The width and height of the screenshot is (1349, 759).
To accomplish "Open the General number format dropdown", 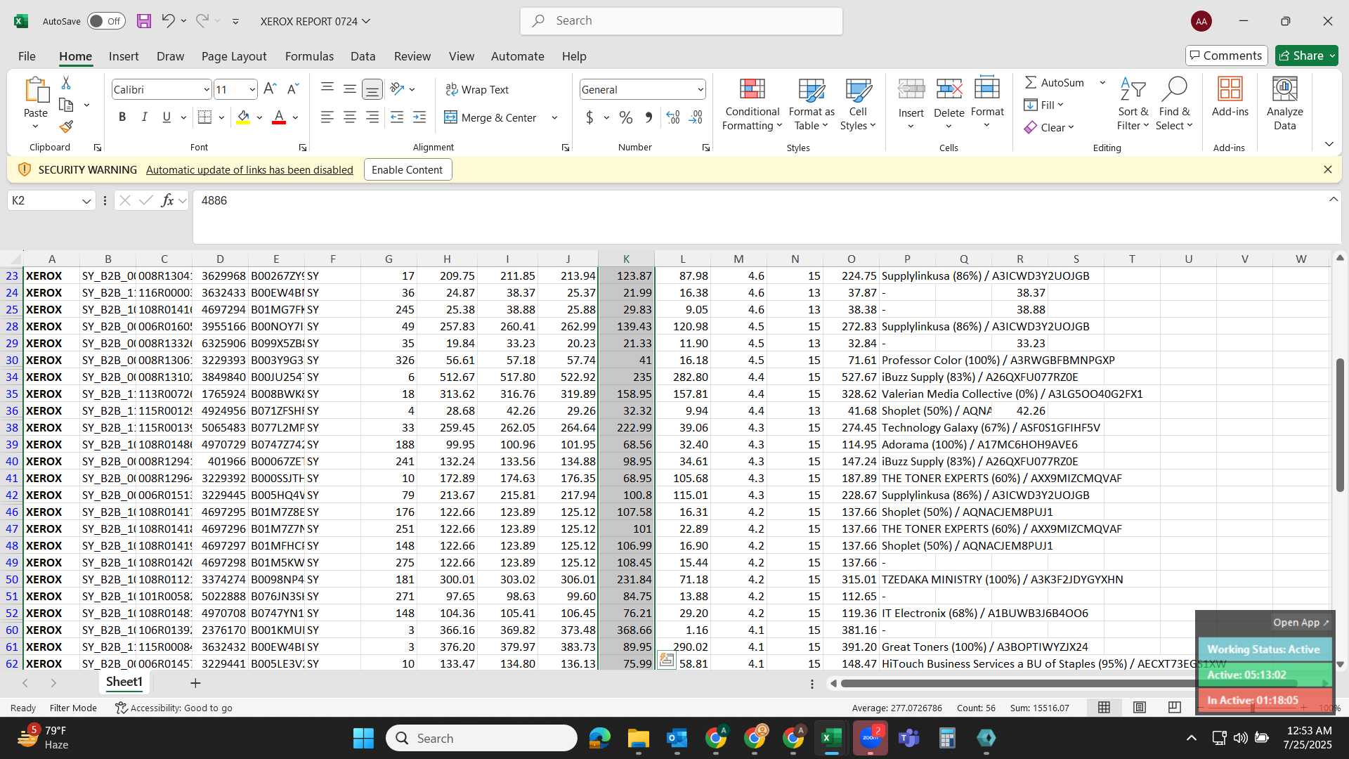I will pyautogui.click(x=700, y=89).
